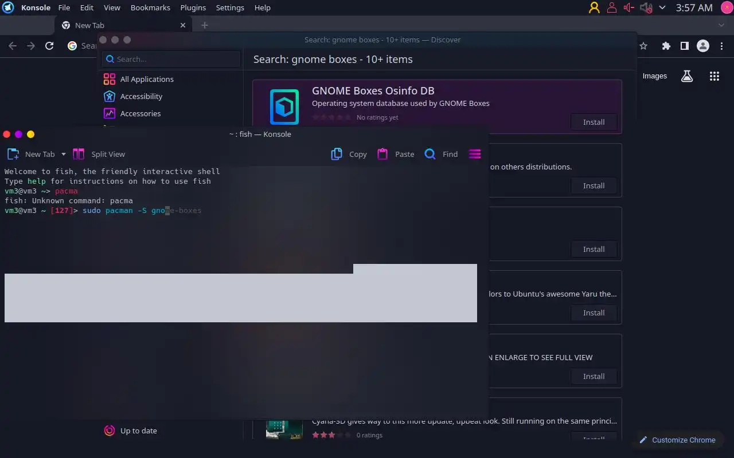Open Chrome's three-dot menu
Screen dimensions: 734x458
721,46
